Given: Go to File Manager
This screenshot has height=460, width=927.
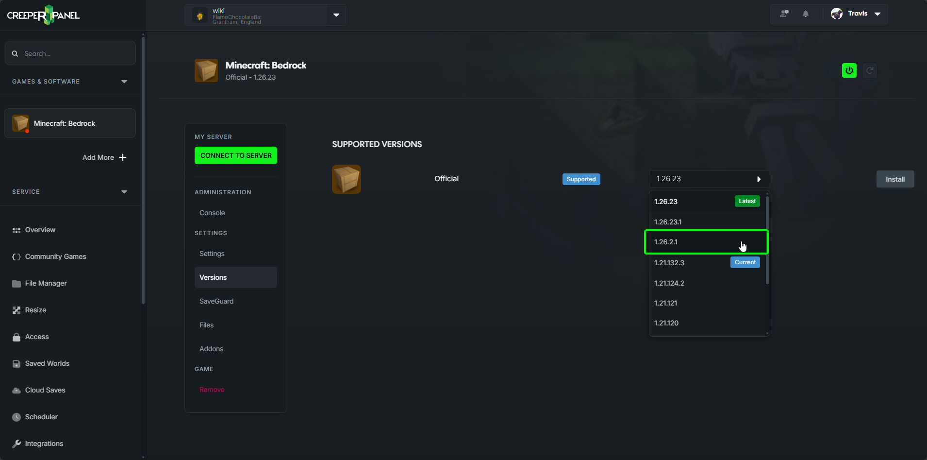Looking at the screenshot, I should coord(46,283).
